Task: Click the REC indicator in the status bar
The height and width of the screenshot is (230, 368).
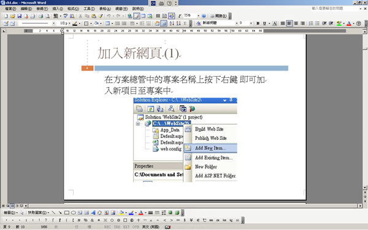Action: coord(107,227)
